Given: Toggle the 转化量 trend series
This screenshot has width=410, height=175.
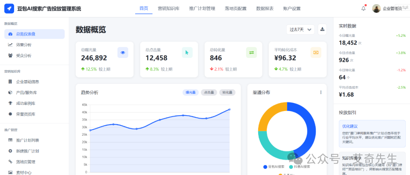Looking at the screenshot, I should pos(227,92).
